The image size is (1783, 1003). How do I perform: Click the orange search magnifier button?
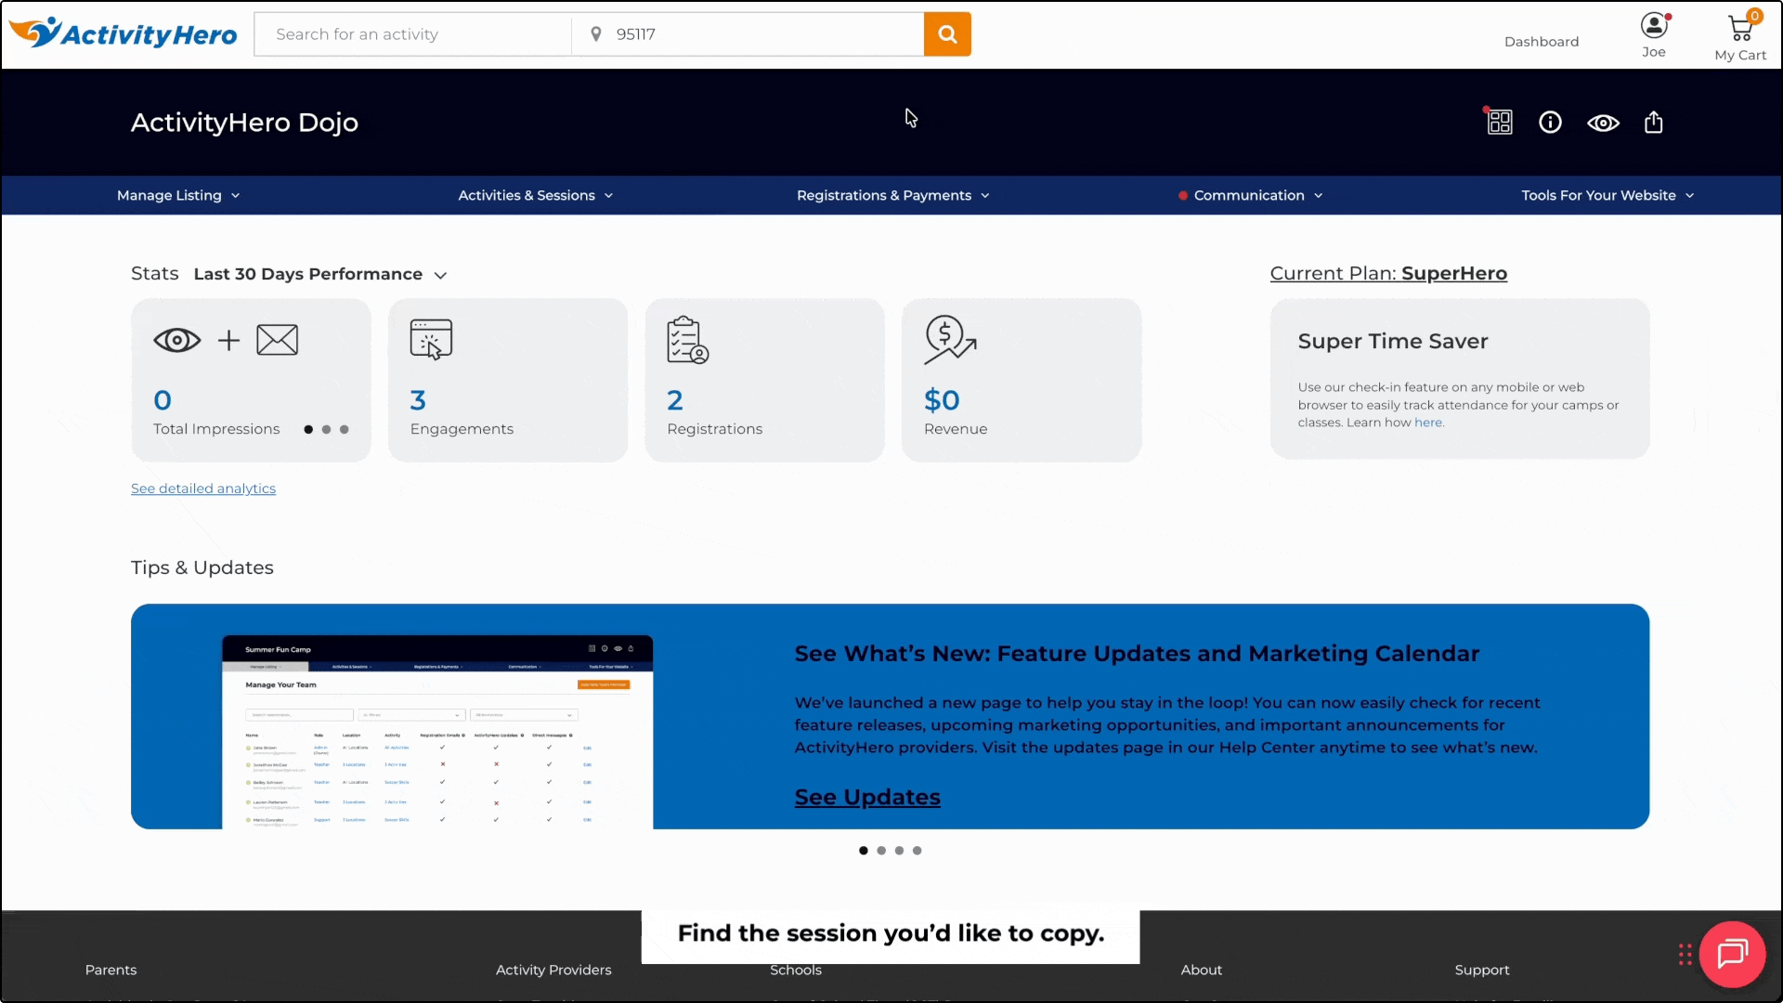947,34
